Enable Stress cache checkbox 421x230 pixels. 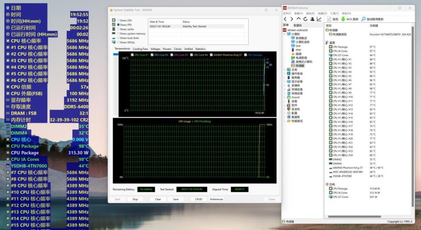click(x=118, y=29)
